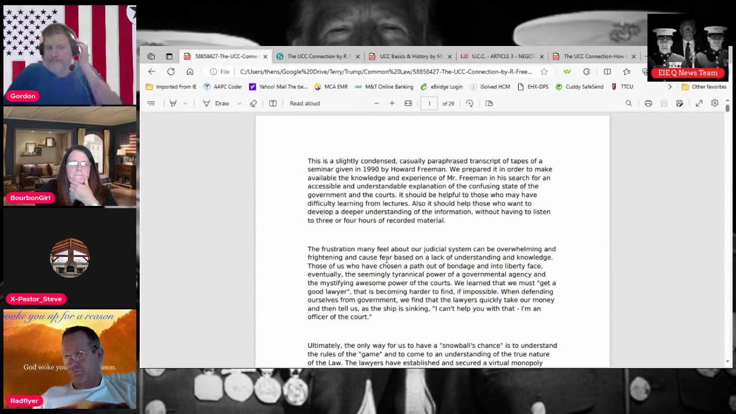Select Radflyer's video tile
The image size is (736, 414).
click(70, 359)
